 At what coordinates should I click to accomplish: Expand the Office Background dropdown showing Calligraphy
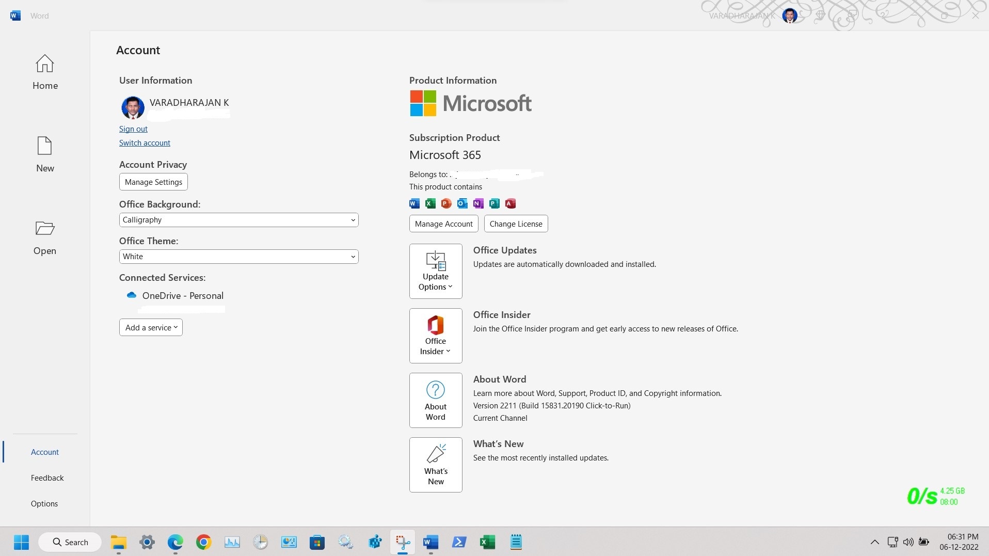tap(238, 220)
